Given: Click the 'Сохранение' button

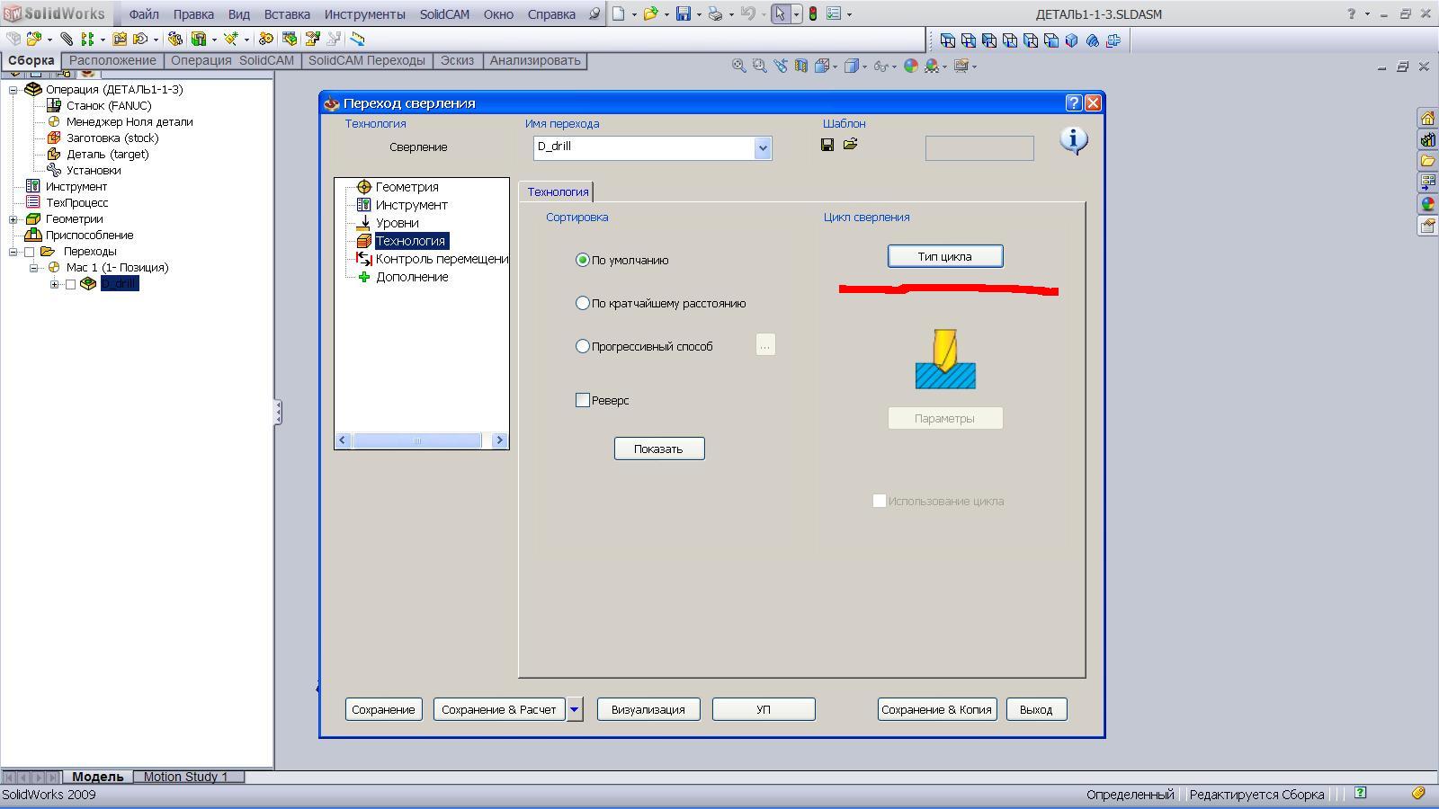Looking at the screenshot, I should coord(383,709).
